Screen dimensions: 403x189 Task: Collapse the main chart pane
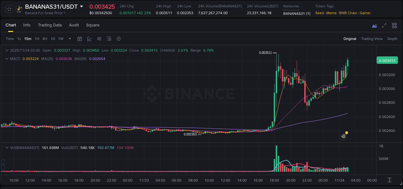pyautogui.click(x=7, y=50)
